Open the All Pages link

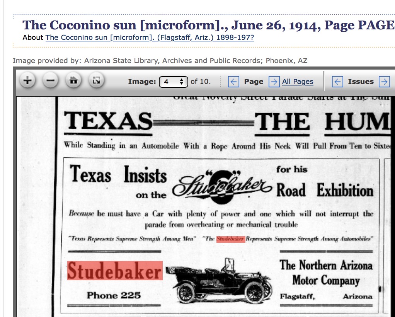coord(298,82)
